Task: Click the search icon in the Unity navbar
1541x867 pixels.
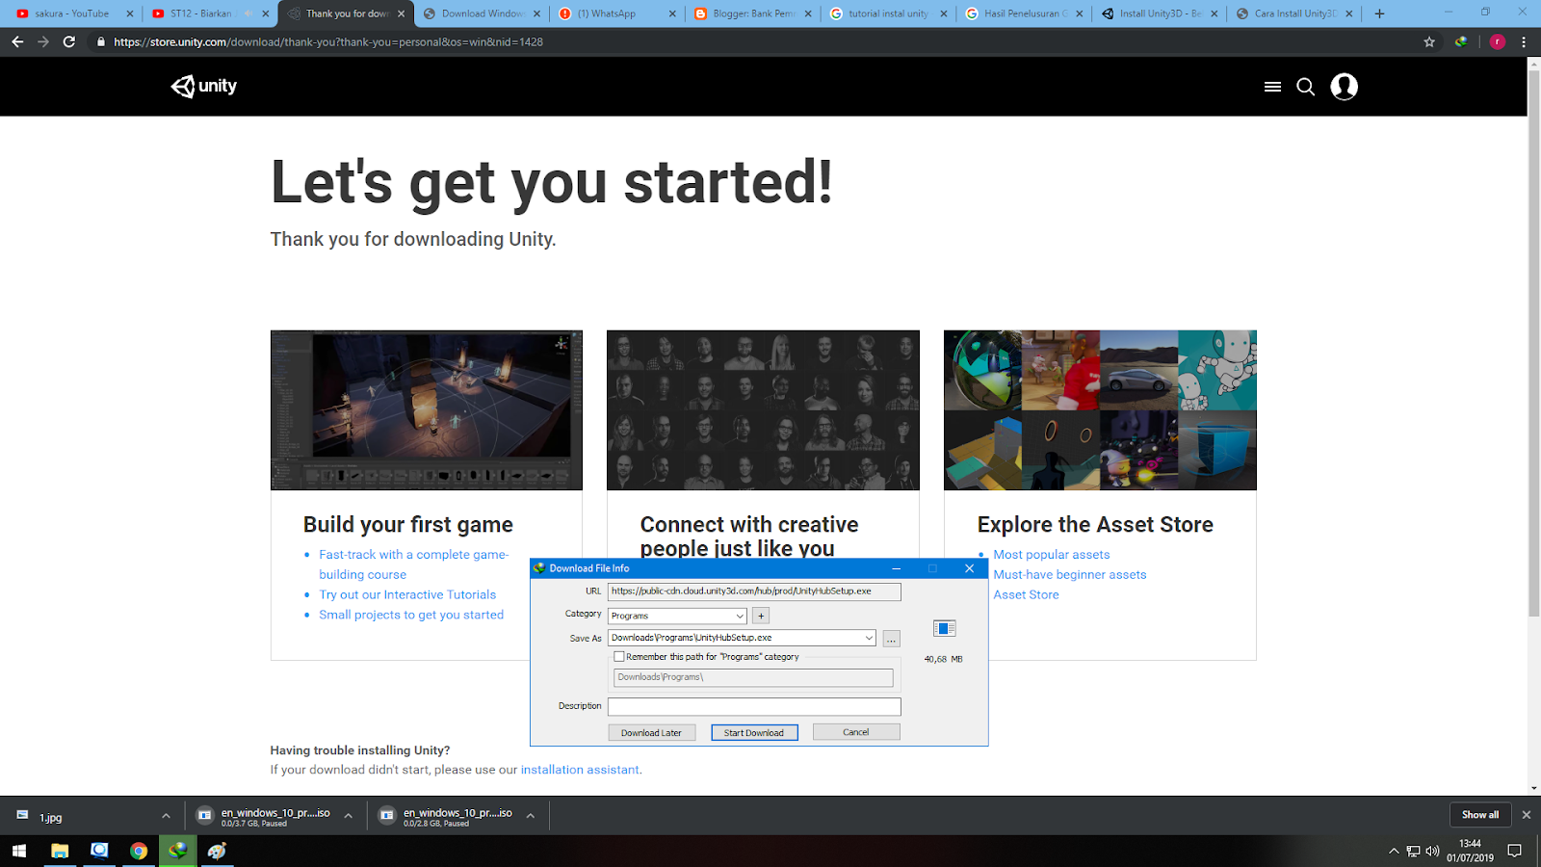Action: pos(1305,87)
